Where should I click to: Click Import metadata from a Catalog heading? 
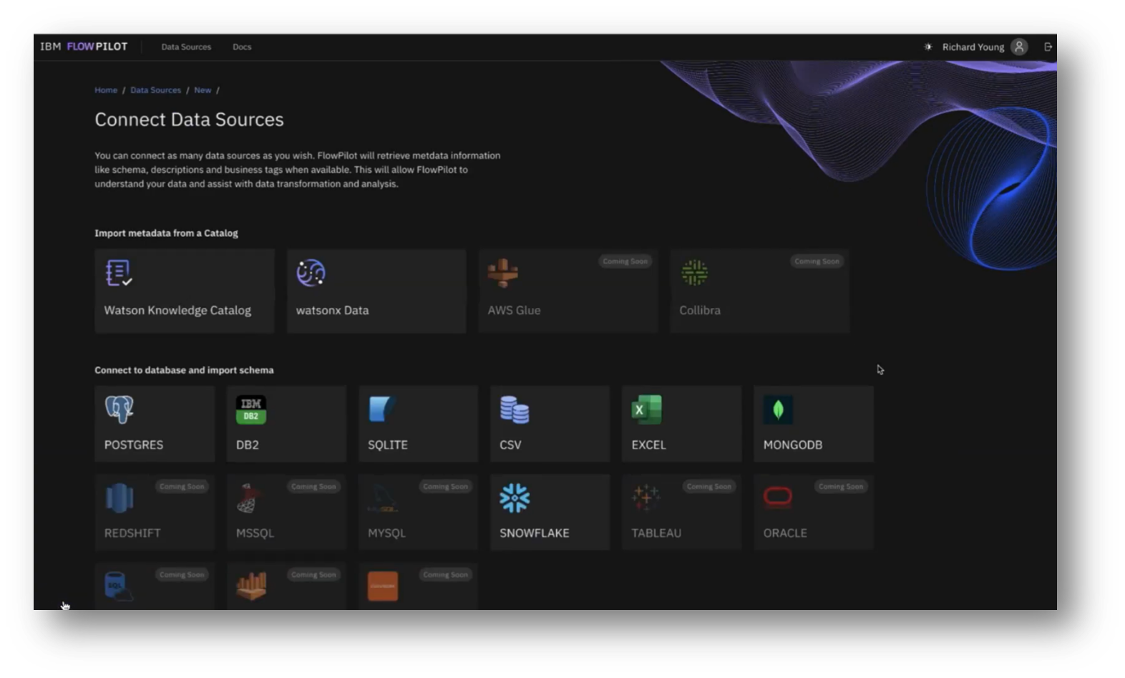pyautogui.click(x=166, y=233)
